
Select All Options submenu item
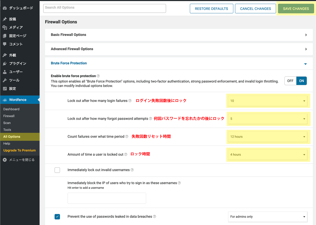[20, 137]
